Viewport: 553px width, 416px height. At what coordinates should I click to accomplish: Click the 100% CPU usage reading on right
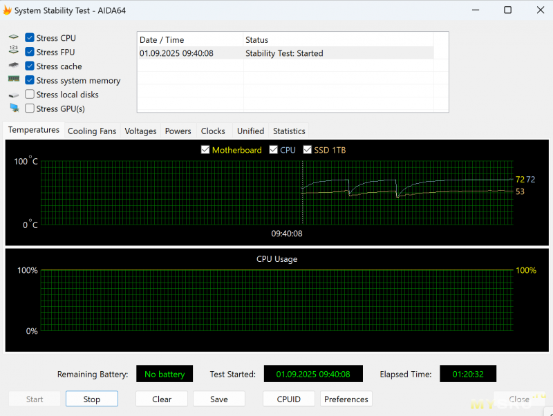click(x=526, y=270)
